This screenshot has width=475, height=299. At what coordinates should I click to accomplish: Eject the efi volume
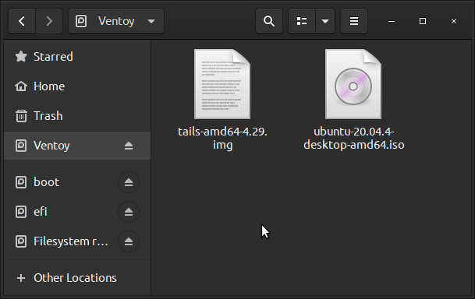(129, 212)
